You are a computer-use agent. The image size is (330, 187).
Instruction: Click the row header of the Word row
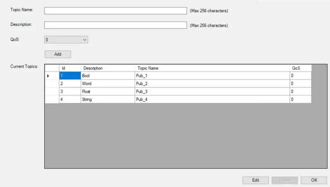click(x=52, y=84)
